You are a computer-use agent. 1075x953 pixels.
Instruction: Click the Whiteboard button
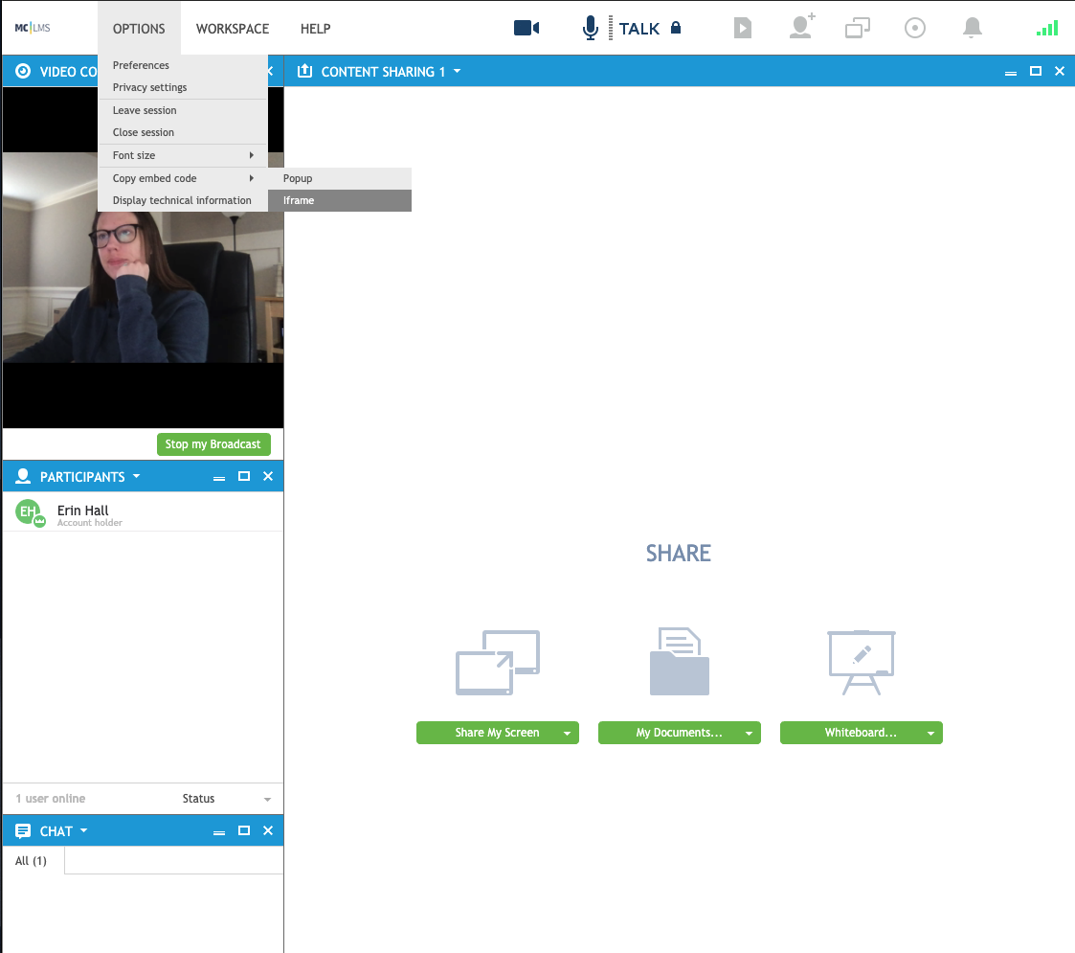861,733
